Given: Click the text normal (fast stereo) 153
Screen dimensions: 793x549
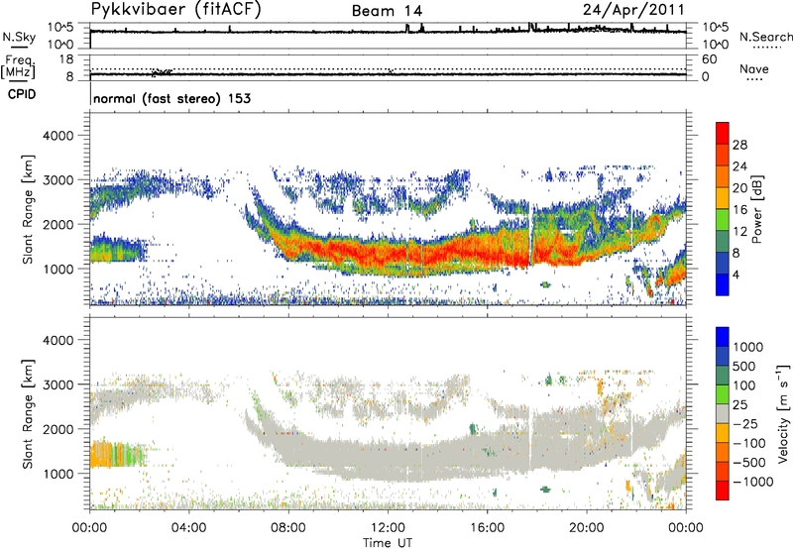Looking at the screenshot, I should (171, 98).
